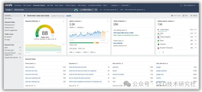The width and height of the screenshot is (202, 92).
Task: Open the zapier.com best-seo-tools URL
Action: pos(126,35)
